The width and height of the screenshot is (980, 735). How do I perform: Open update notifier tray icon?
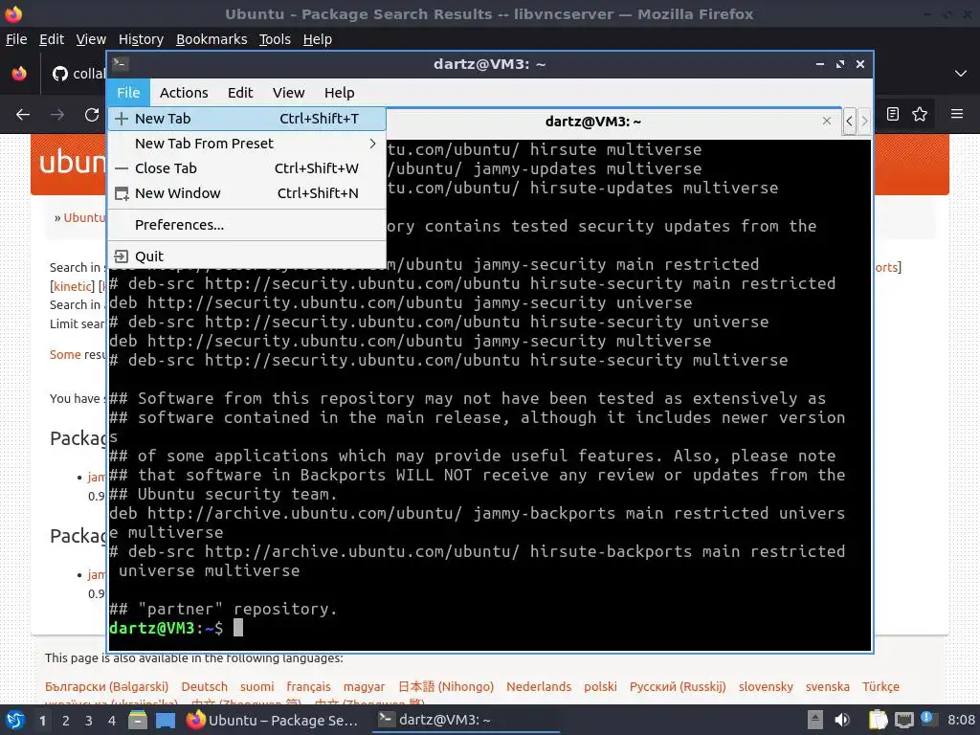pos(926,719)
